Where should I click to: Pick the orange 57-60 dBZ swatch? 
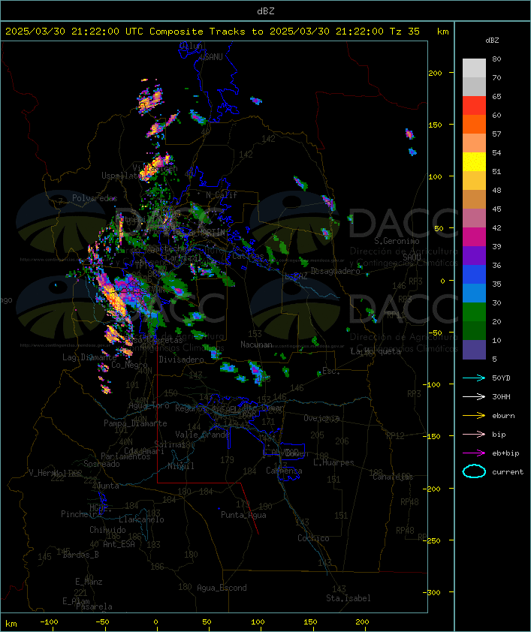coord(474,124)
